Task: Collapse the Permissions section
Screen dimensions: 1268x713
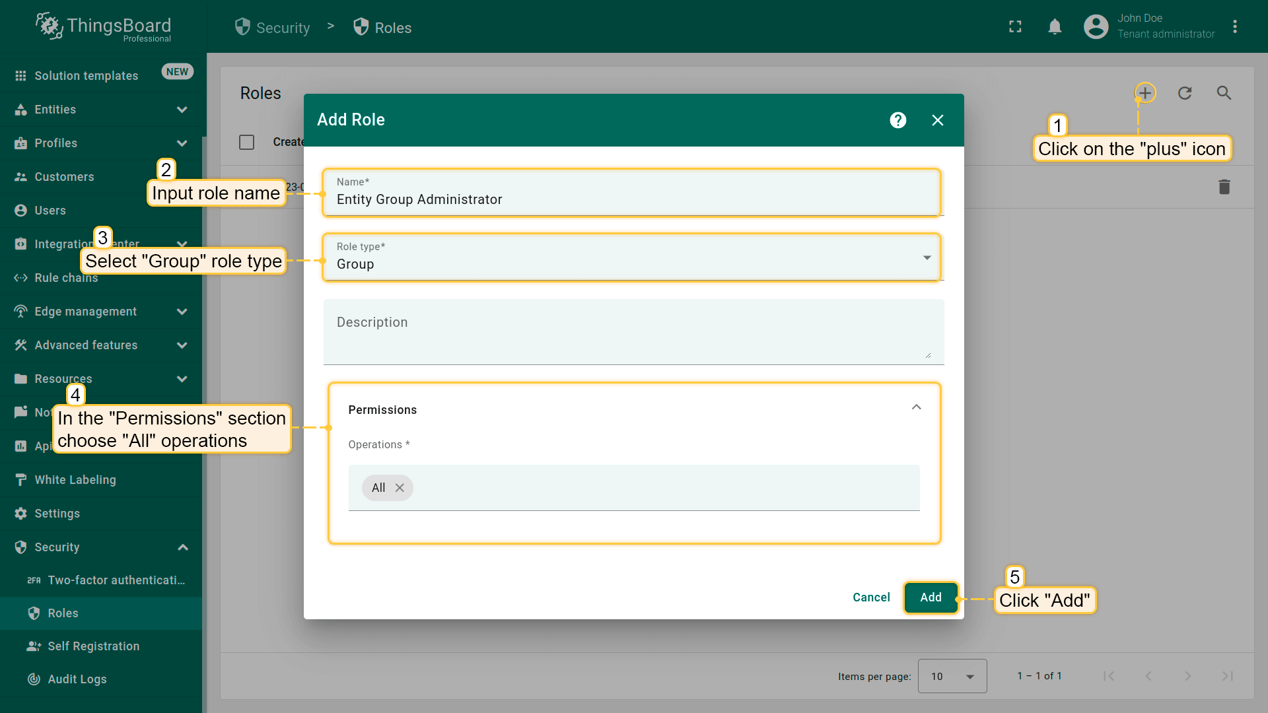Action: pos(916,407)
